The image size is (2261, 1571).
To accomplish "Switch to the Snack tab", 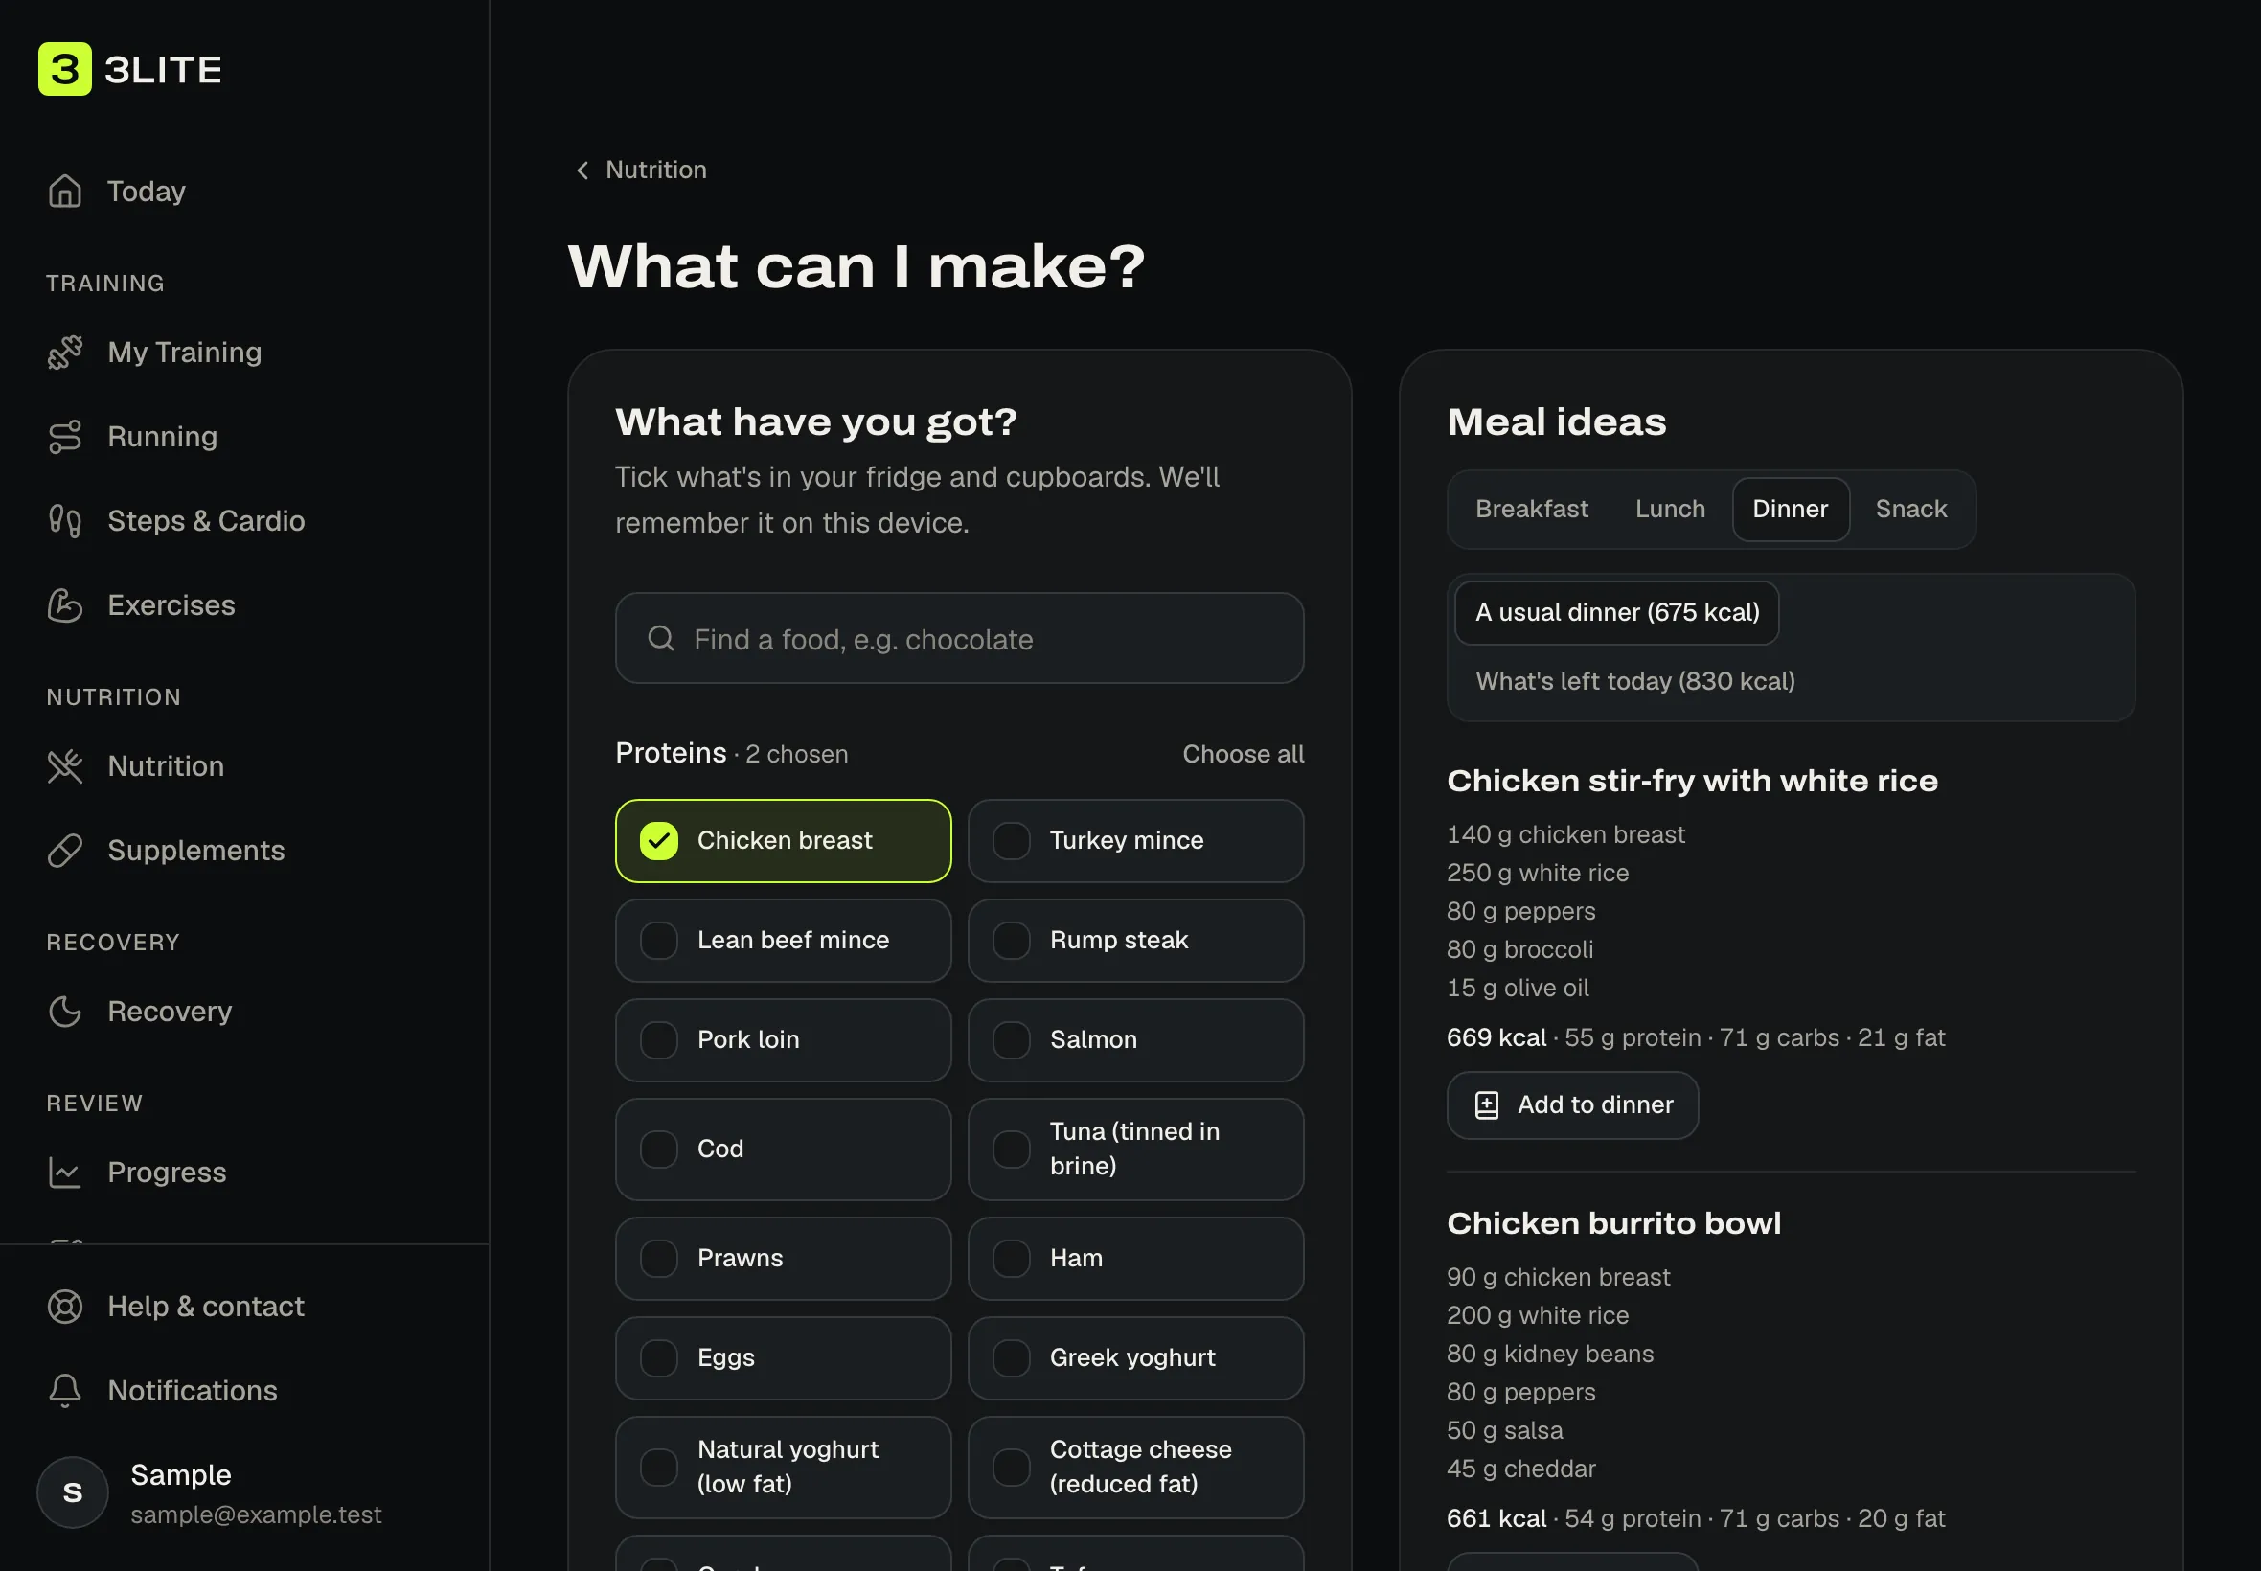I will tap(1910, 509).
